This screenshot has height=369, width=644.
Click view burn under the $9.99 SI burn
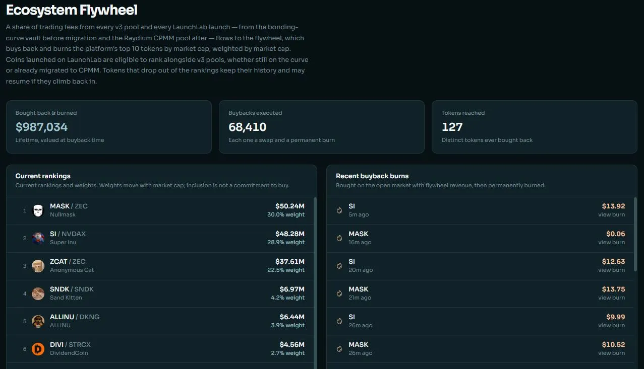(611, 326)
